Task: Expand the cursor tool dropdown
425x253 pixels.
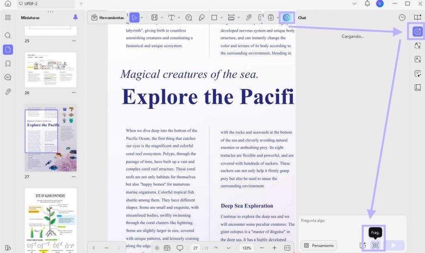Action: (142, 17)
